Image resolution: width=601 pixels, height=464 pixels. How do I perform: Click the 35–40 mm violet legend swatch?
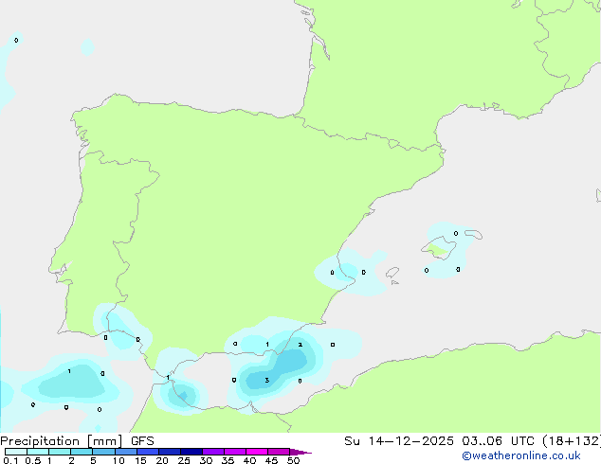pyautogui.click(x=235, y=452)
